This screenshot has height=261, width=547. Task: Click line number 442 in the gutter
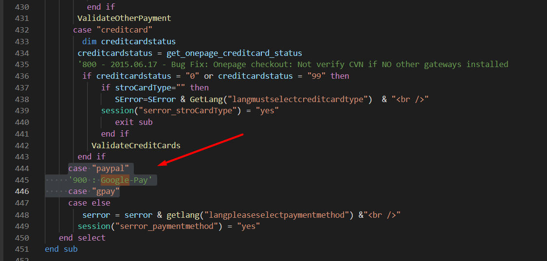21,145
